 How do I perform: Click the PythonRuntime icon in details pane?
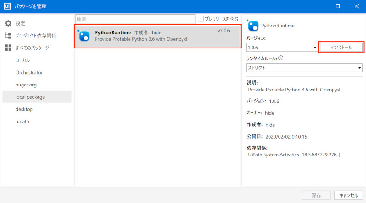[253, 26]
